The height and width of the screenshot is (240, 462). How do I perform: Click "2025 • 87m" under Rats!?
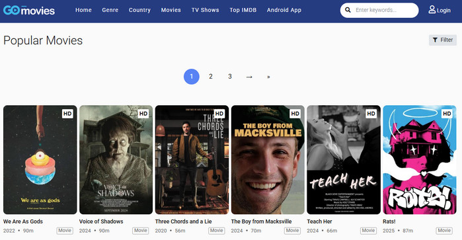coord(398,231)
